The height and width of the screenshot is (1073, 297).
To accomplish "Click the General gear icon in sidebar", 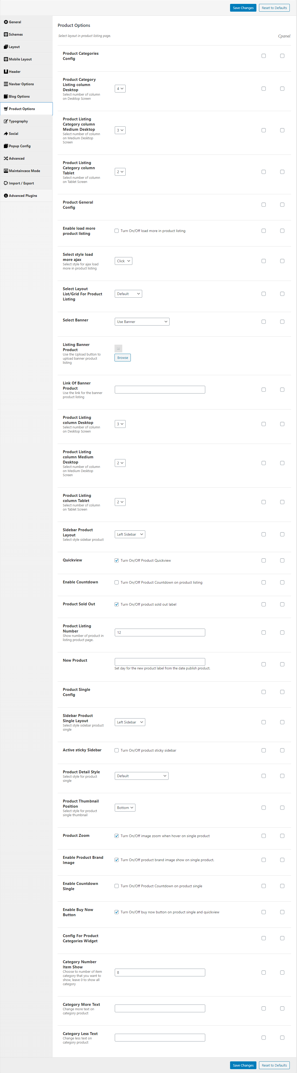I will 6,22.
